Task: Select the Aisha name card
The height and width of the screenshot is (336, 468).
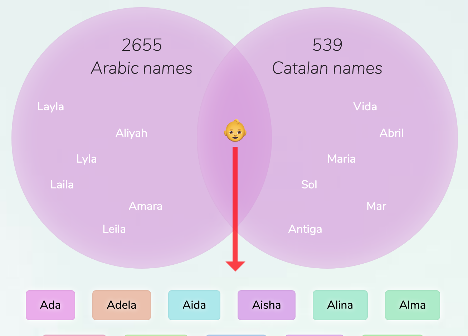Action: point(267,305)
